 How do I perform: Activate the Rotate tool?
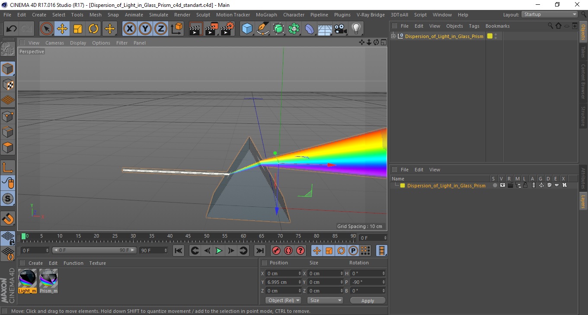pyautogui.click(x=93, y=29)
